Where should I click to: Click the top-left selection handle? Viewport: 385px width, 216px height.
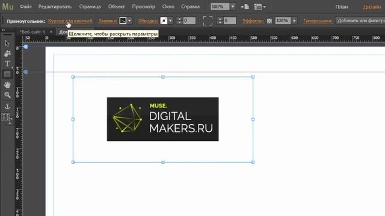tap(73, 77)
